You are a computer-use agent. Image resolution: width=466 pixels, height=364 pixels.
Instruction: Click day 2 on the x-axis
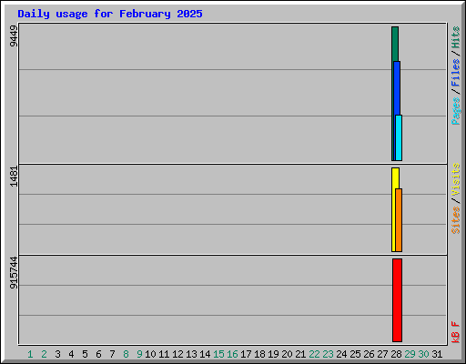[44, 354]
